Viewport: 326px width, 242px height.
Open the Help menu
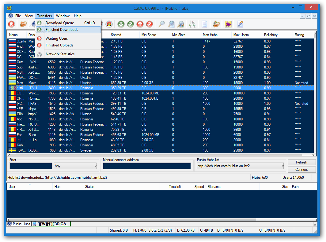pyautogui.click(x=78, y=16)
